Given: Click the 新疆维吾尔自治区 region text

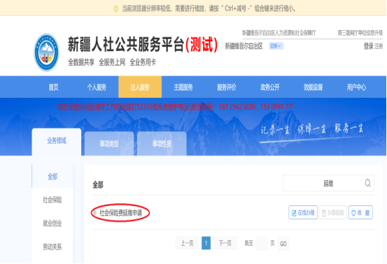Looking at the screenshot, I should coord(244,46).
